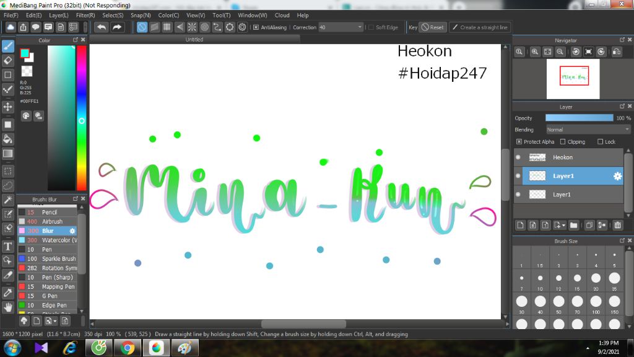The width and height of the screenshot is (634, 357).
Task: Undock the Brush Size panel
Action: (622, 240)
